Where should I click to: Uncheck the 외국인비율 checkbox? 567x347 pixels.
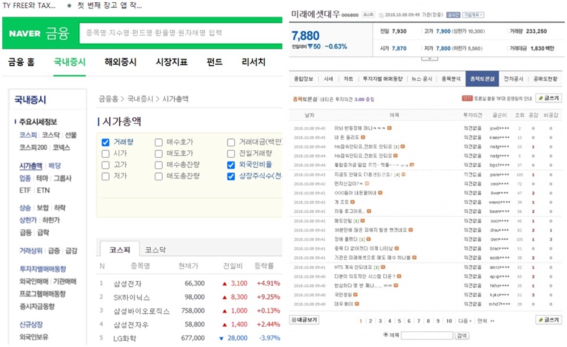[231, 165]
